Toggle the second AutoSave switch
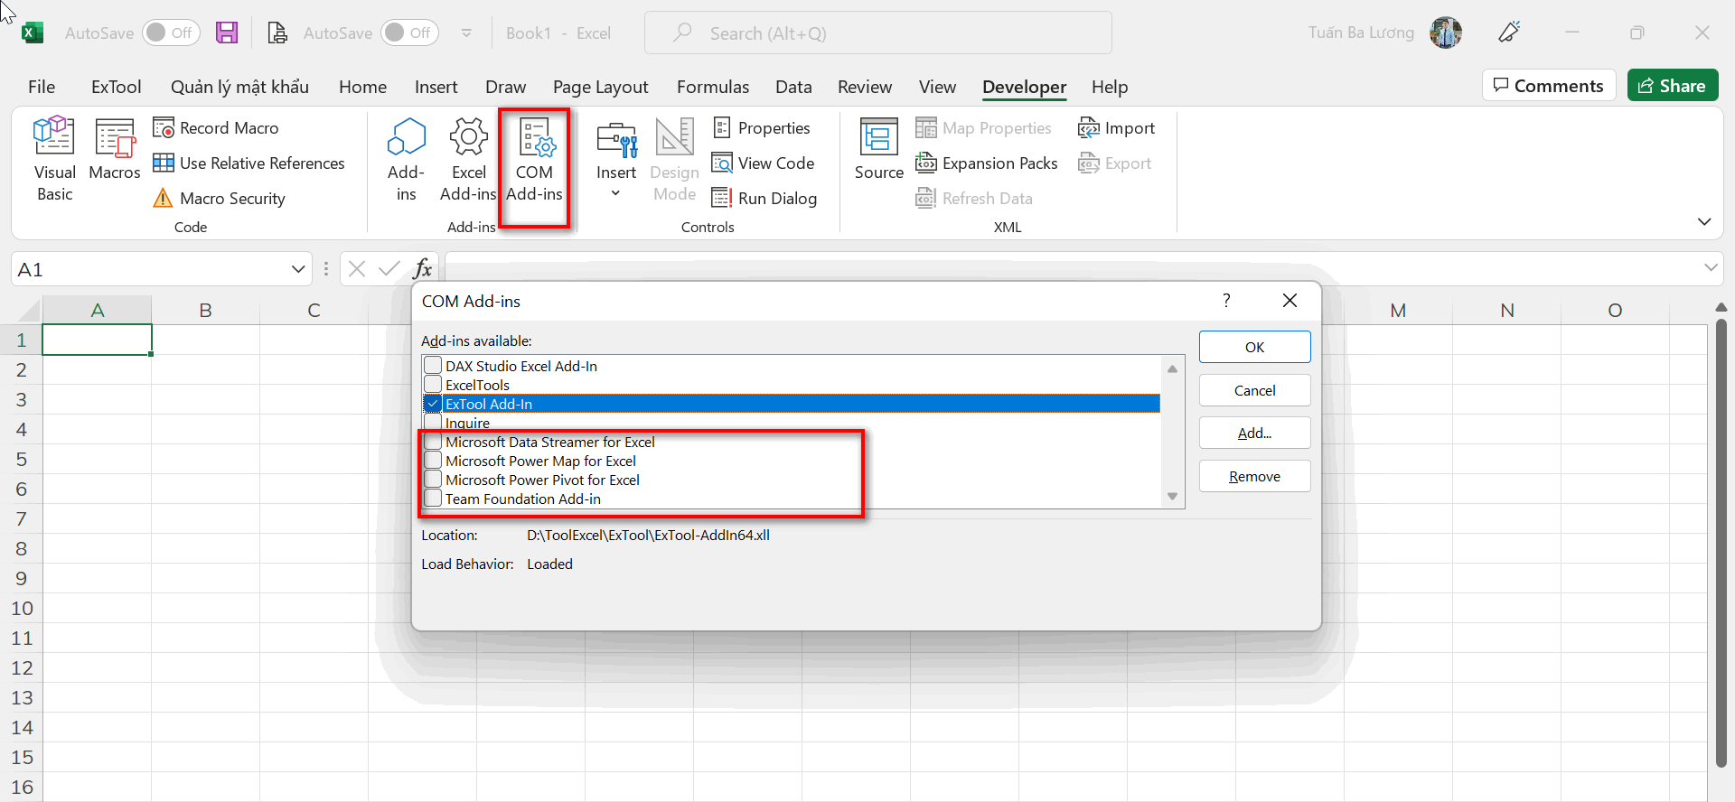Screen dimensions: 1735x802 coord(410,33)
